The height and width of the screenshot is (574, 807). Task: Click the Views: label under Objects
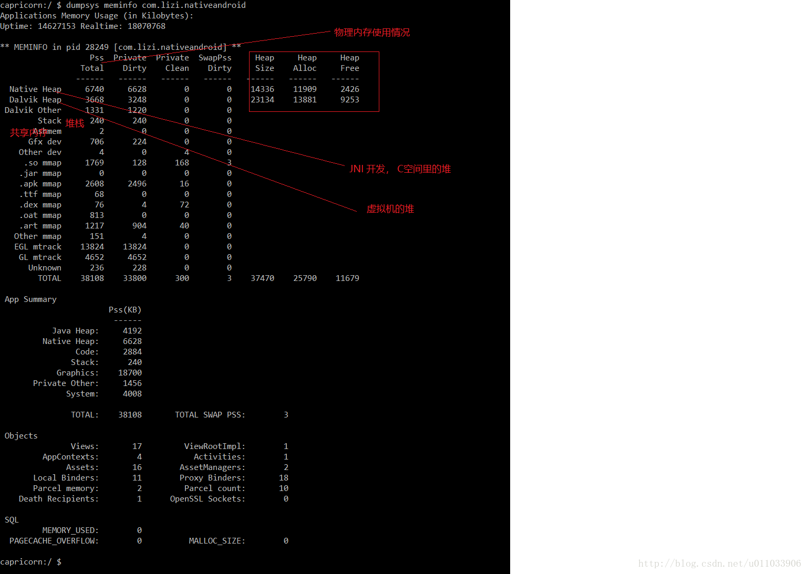click(85, 446)
